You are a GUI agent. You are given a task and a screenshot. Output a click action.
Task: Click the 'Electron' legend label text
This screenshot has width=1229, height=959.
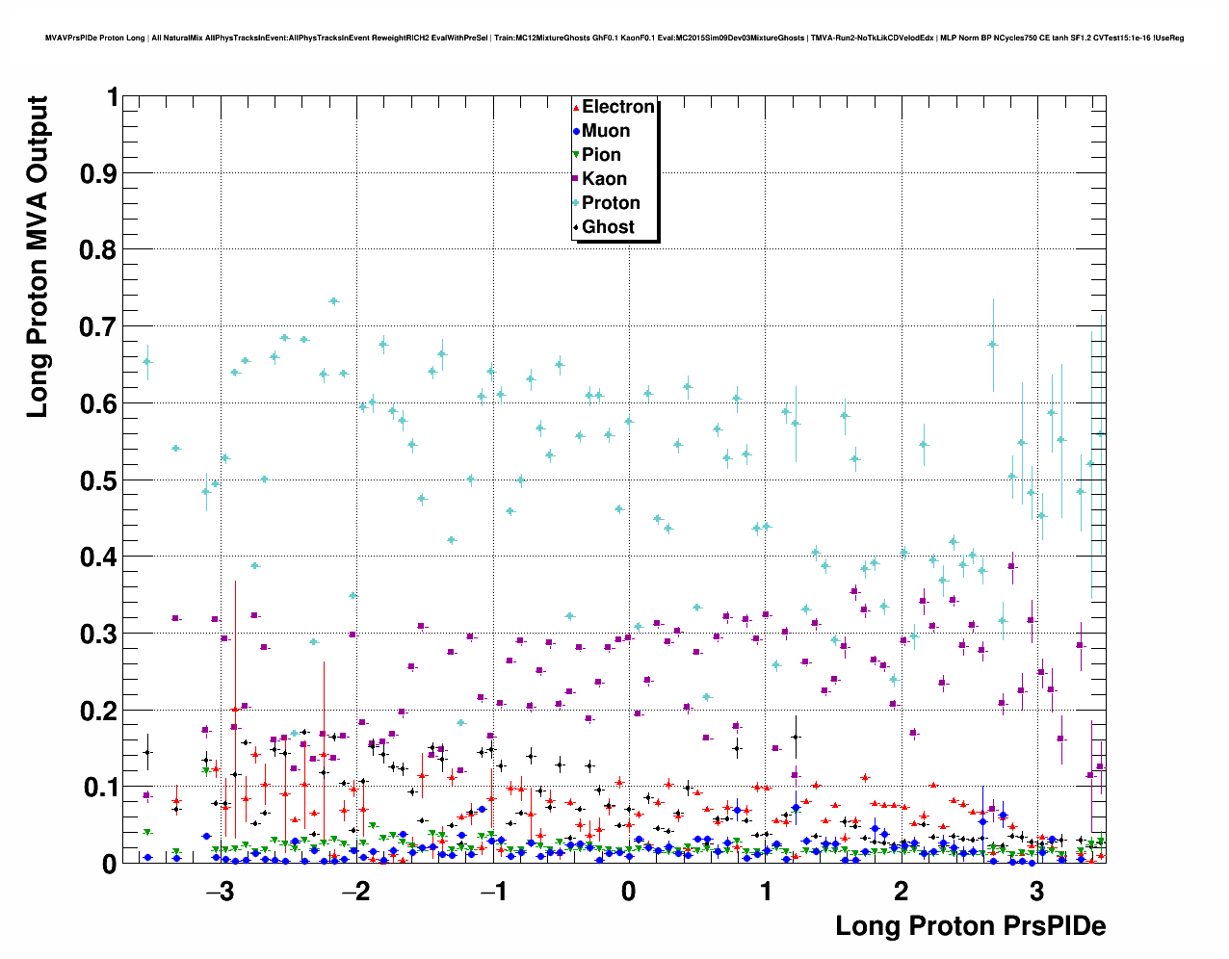click(x=618, y=107)
